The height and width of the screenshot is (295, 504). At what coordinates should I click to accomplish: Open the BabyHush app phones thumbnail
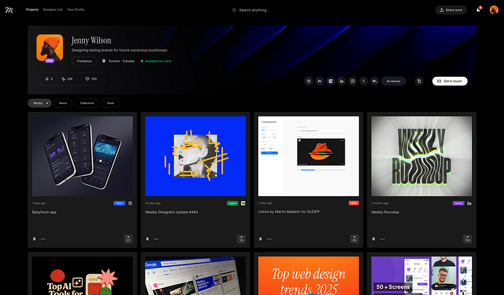(83, 156)
